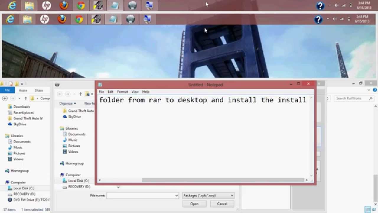Launch the HP app in the upper taskbar
This screenshot has height=213, width=378.
click(x=46, y=5)
